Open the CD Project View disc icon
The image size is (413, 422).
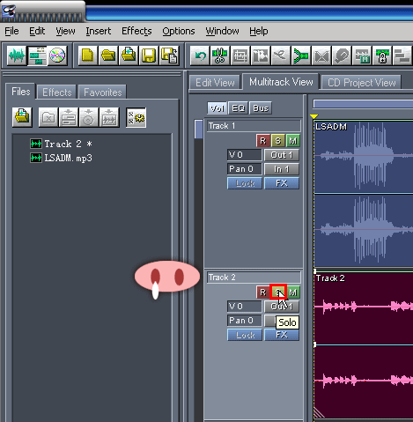(57, 56)
